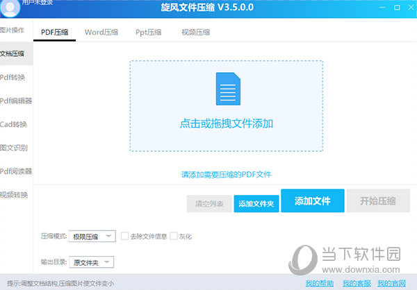Enable the 去除文件信息 checkbox
Image resolution: width=417 pixels, height=290 pixels.
124,236
